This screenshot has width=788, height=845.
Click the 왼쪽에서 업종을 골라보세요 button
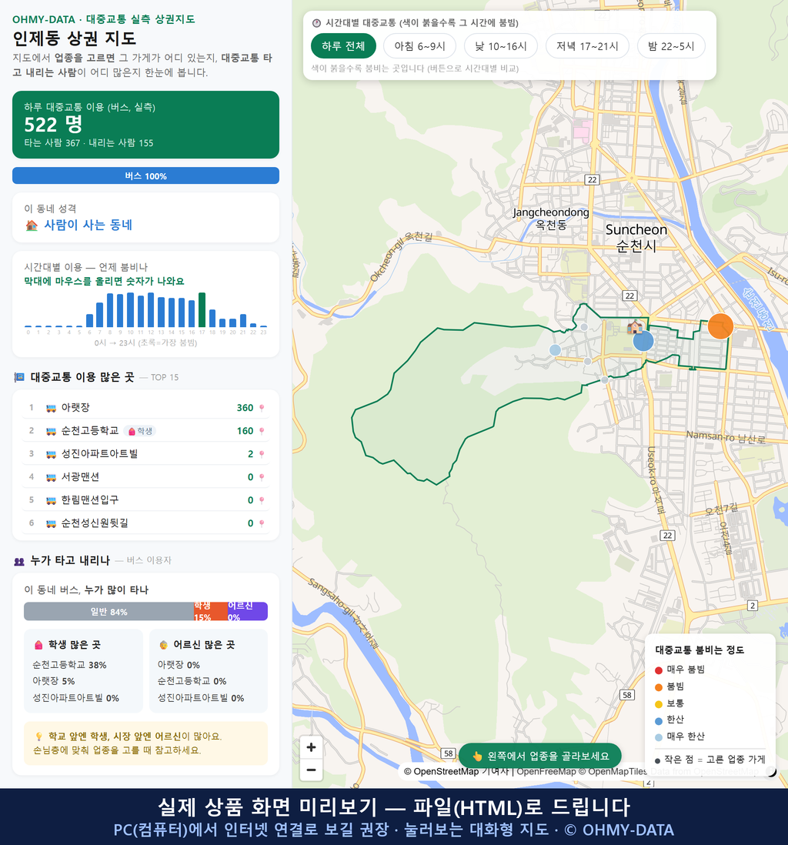point(539,756)
